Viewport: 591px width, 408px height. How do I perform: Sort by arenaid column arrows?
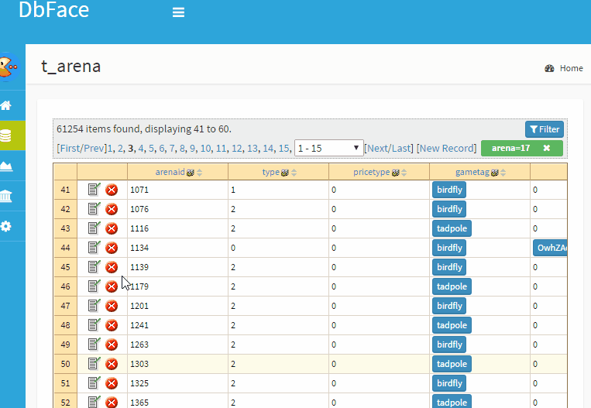[199, 173]
